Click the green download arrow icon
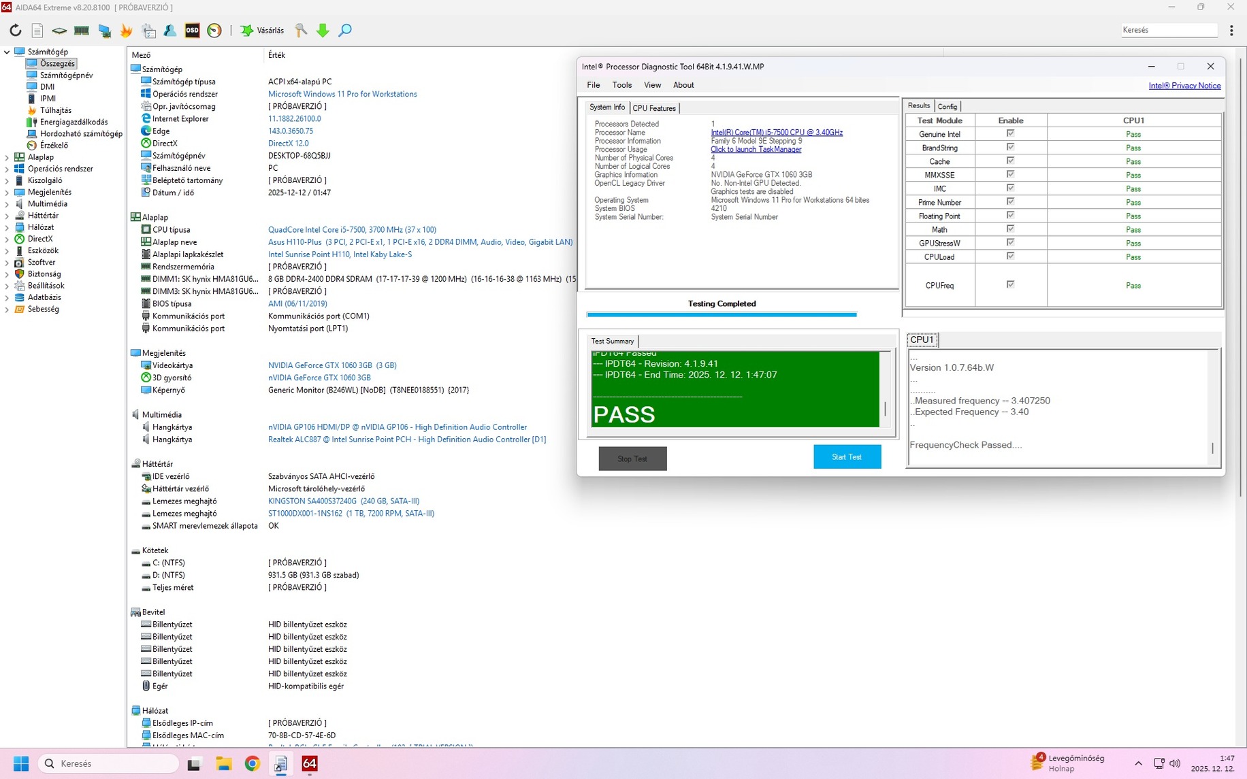 coord(323,31)
